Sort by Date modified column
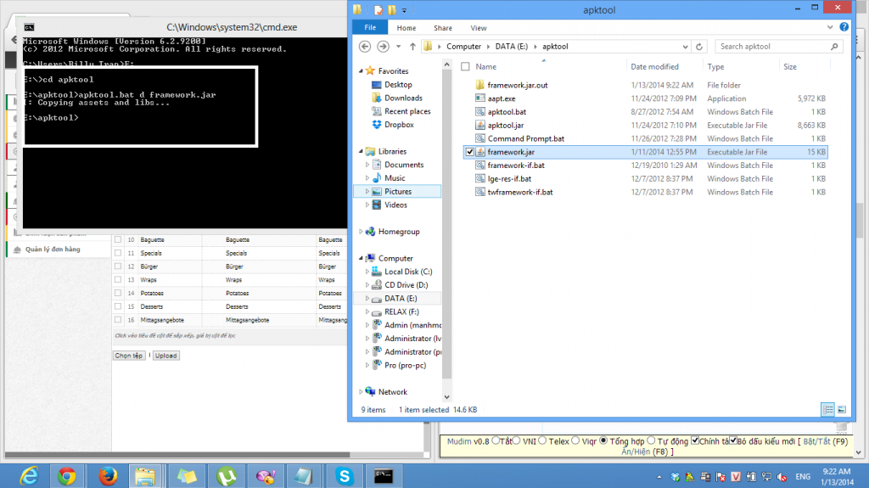 654,66
